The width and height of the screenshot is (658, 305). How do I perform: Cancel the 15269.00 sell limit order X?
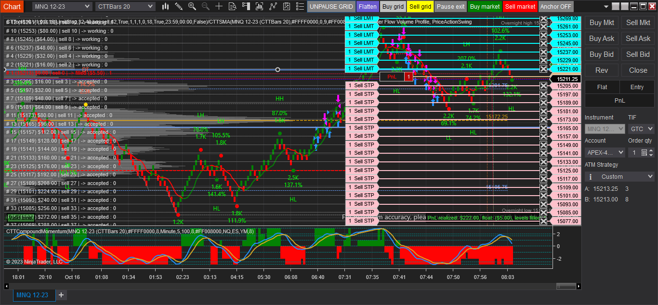(x=543, y=18)
